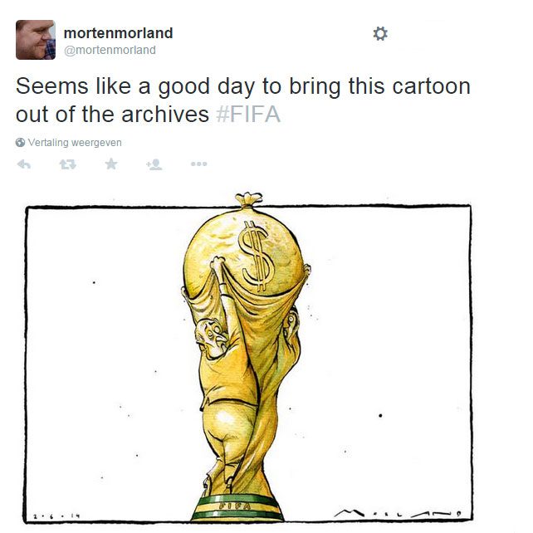
Task: Open the #FIFA hashtag
Action: (x=248, y=115)
